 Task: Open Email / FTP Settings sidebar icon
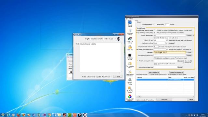(130, 40)
